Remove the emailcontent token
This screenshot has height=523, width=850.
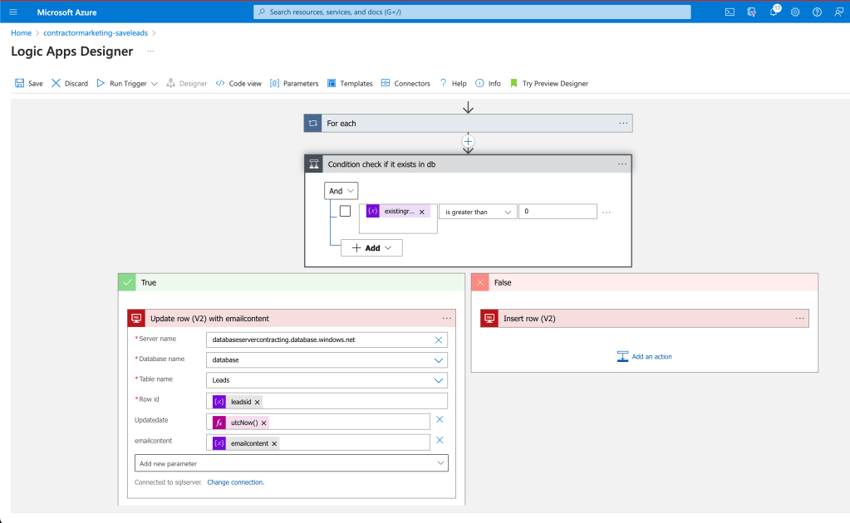pyautogui.click(x=274, y=443)
